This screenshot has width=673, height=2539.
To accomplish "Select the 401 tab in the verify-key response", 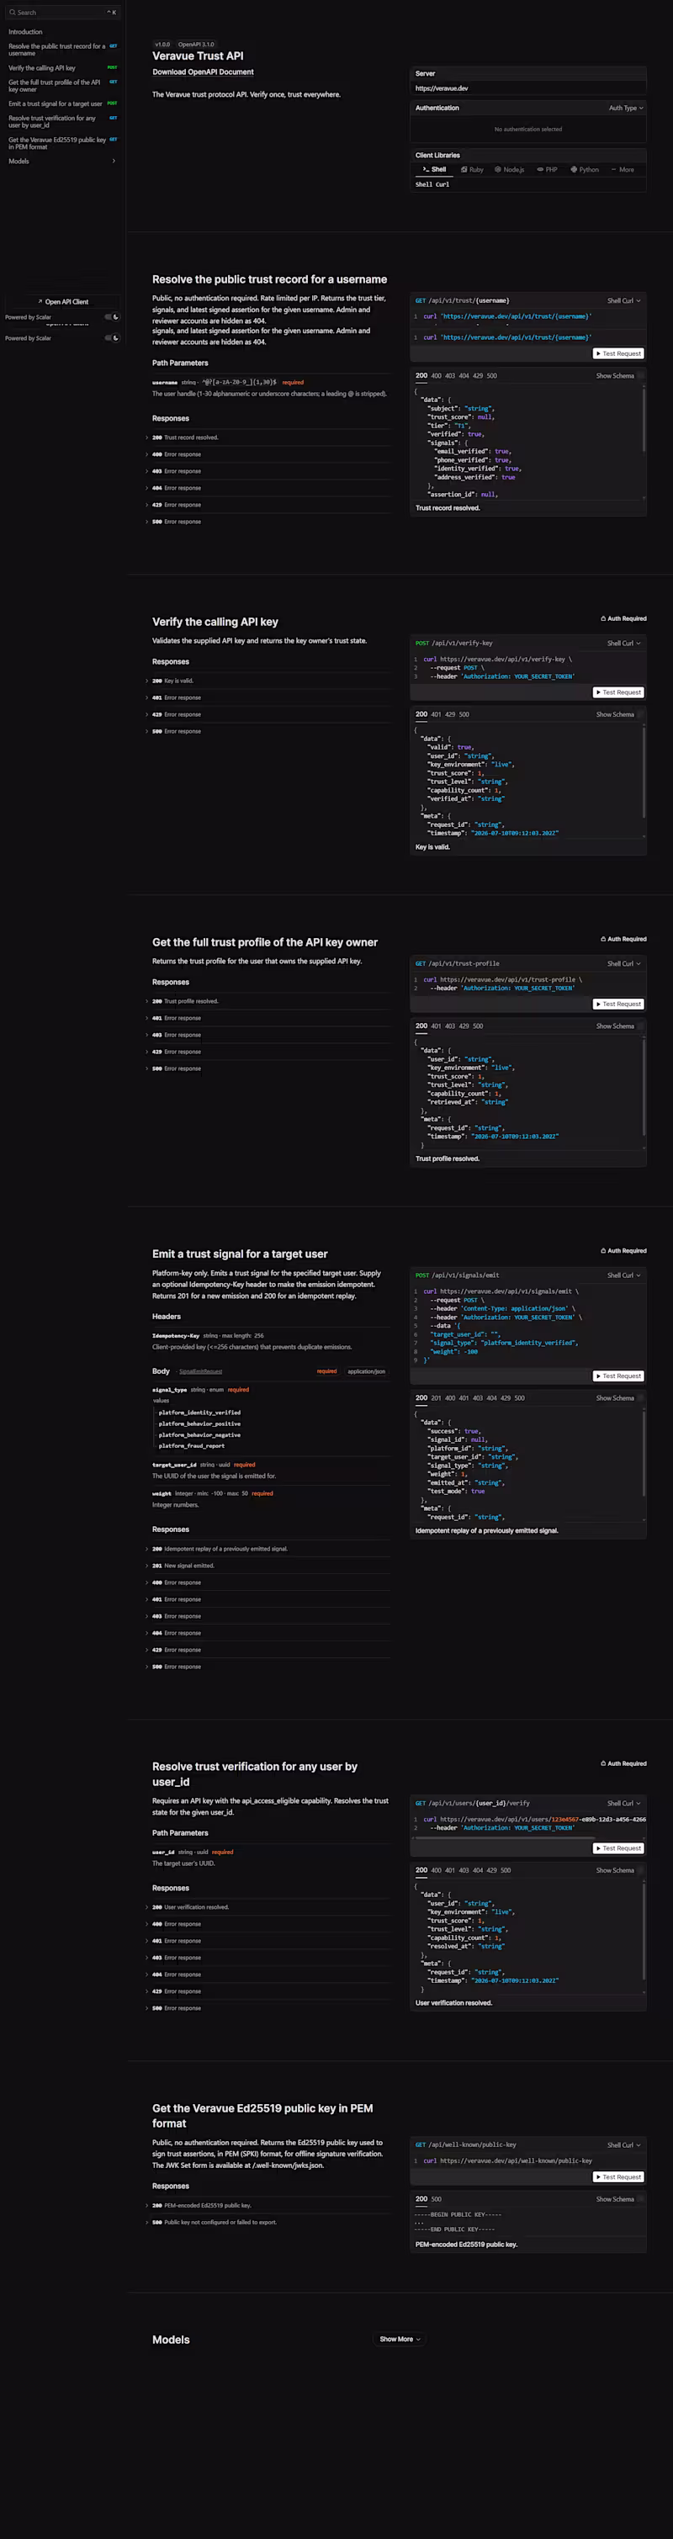I will [437, 714].
